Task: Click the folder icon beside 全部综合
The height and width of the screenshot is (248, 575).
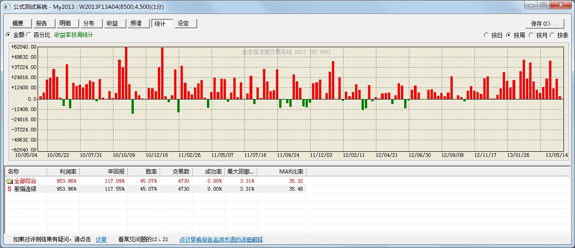Action: point(9,181)
